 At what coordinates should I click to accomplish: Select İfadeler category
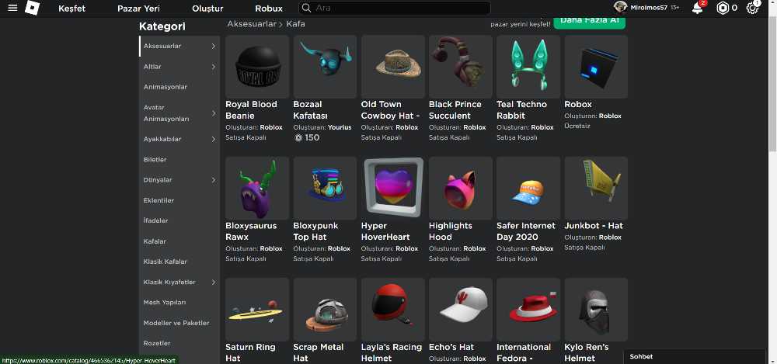click(155, 221)
